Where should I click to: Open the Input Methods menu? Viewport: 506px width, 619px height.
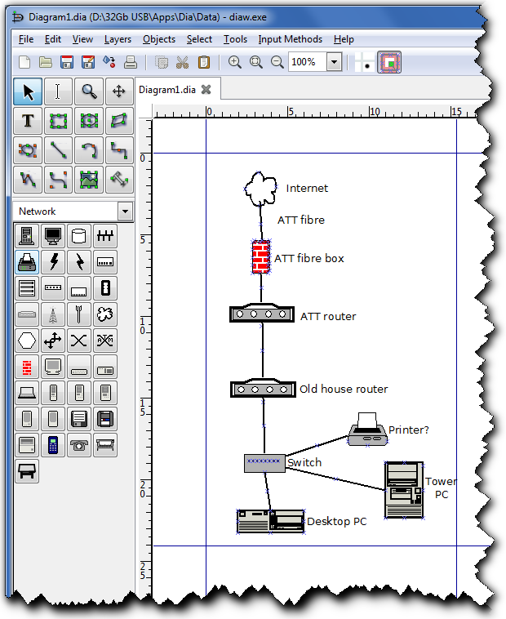(290, 38)
